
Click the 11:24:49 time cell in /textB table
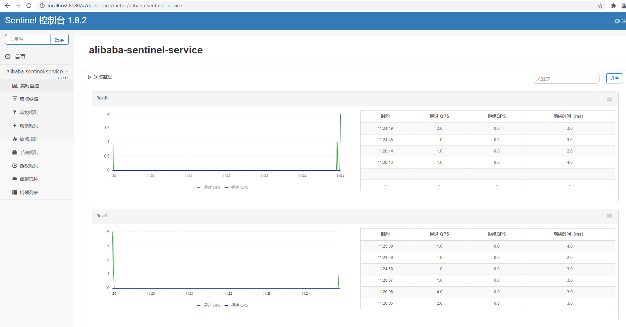(385, 128)
